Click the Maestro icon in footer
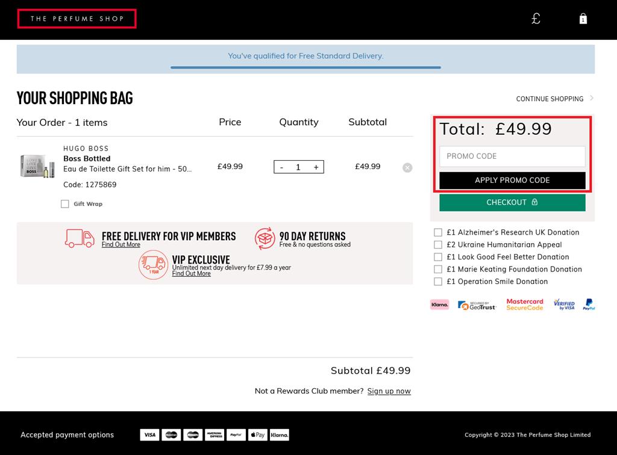Screen dimensions: 617x455 [193, 435]
